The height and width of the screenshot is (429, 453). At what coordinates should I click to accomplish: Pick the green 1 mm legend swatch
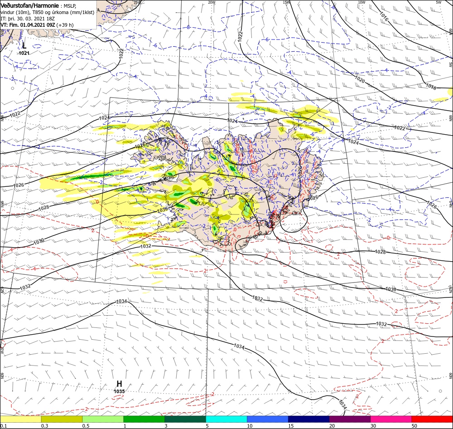(x=144, y=419)
